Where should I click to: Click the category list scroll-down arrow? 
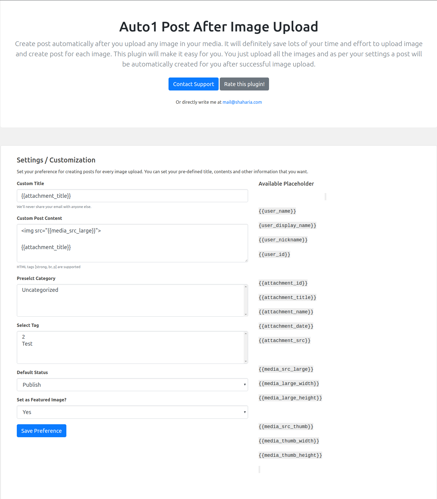tap(246, 314)
